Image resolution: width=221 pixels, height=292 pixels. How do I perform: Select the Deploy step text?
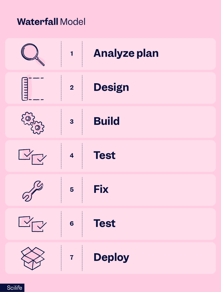tap(111, 257)
